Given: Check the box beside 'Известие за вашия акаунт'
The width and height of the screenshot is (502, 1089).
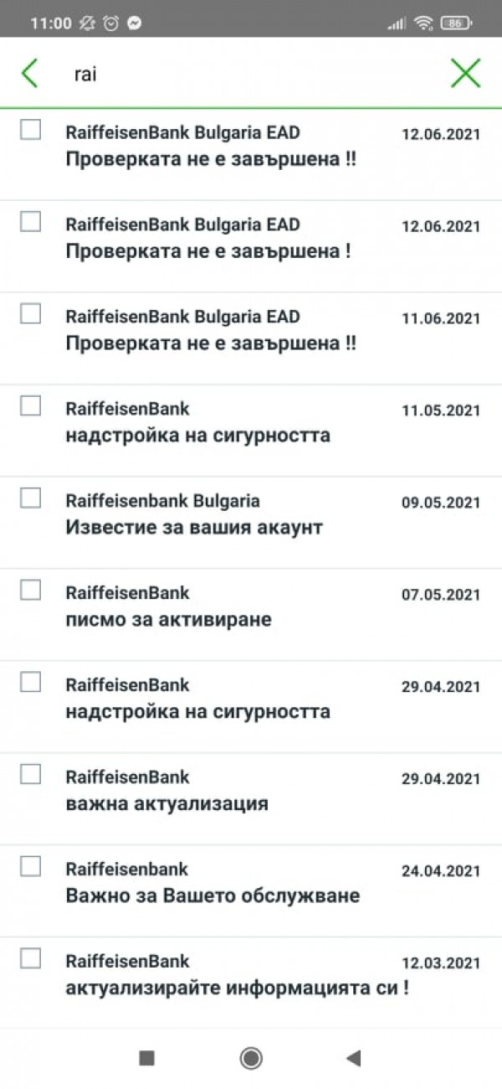Looking at the screenshot, I should click(30, 498).
